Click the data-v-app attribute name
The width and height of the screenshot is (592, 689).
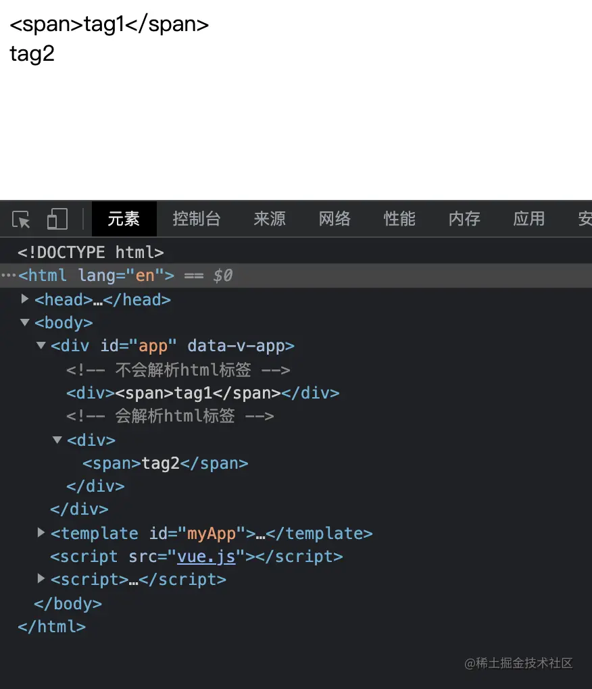click(236, 346)
